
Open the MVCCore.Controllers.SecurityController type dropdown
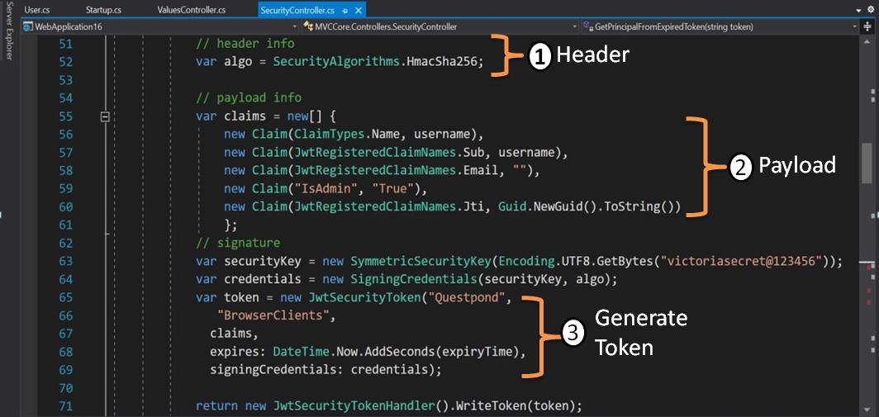tap(575, 27)
